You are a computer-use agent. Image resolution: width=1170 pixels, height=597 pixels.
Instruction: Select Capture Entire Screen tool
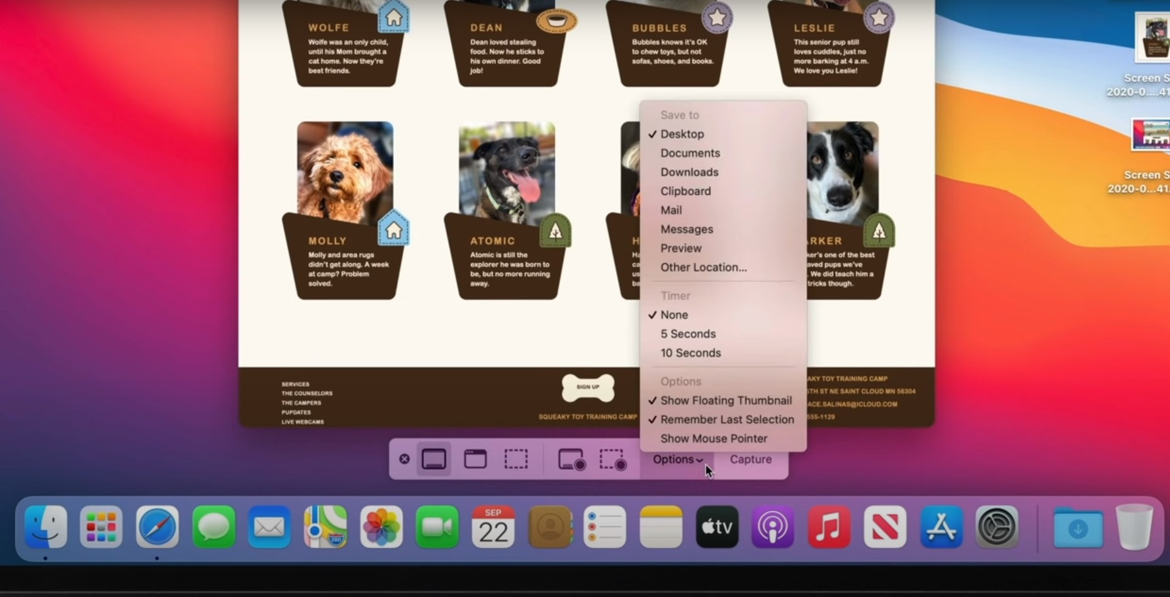pyautogui.click(x=434, y=459)
